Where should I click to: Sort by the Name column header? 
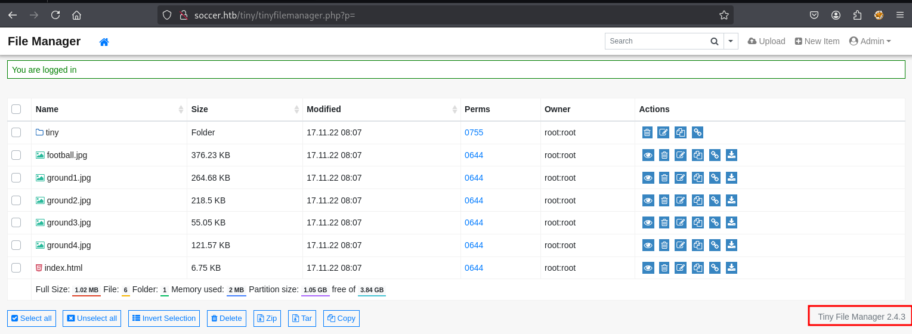109,109
